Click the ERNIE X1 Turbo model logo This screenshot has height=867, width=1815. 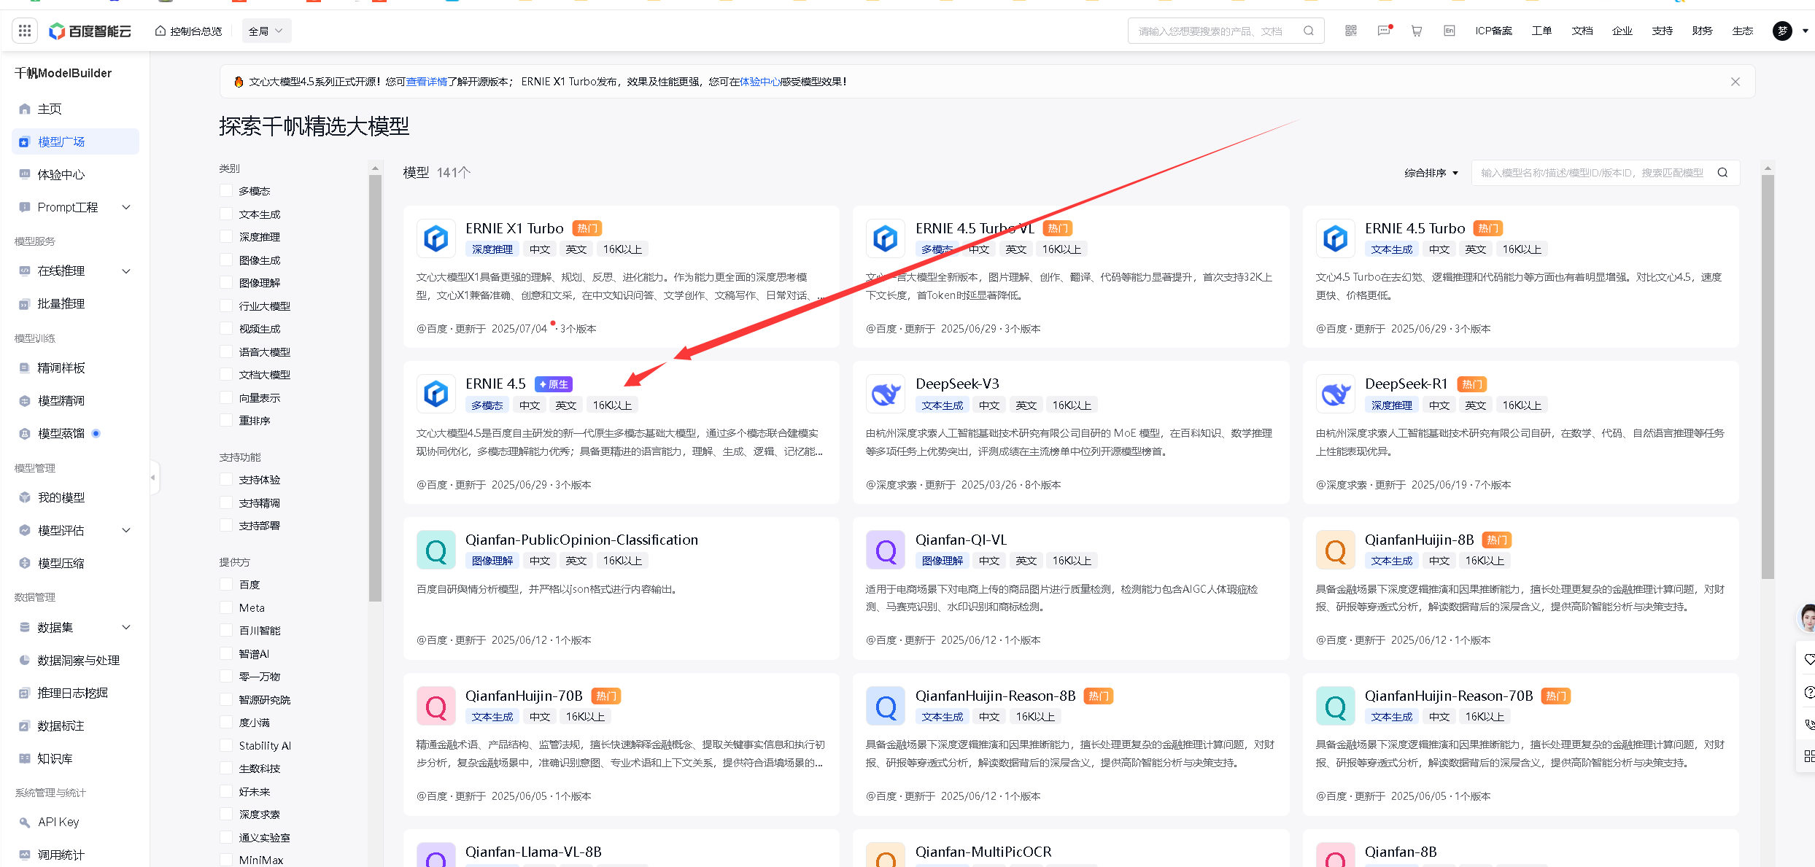(436, 238)
